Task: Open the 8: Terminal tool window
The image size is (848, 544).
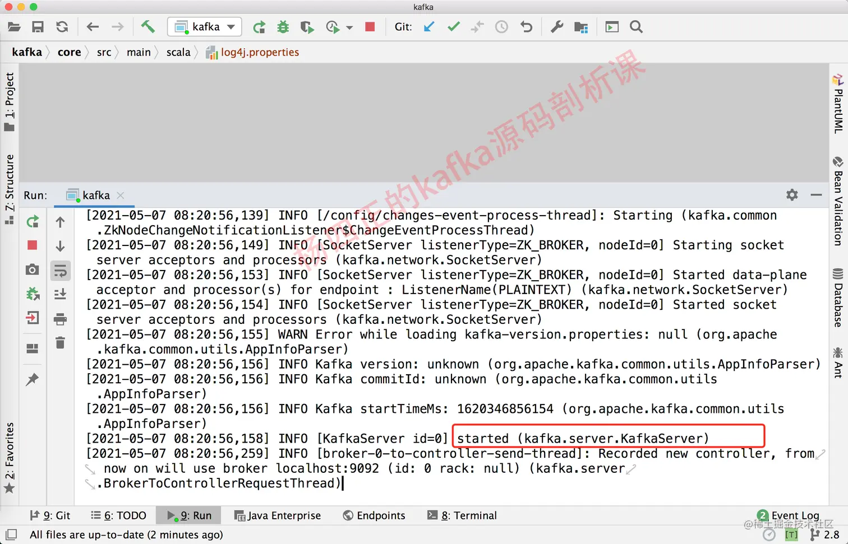Action: (462, 515)
